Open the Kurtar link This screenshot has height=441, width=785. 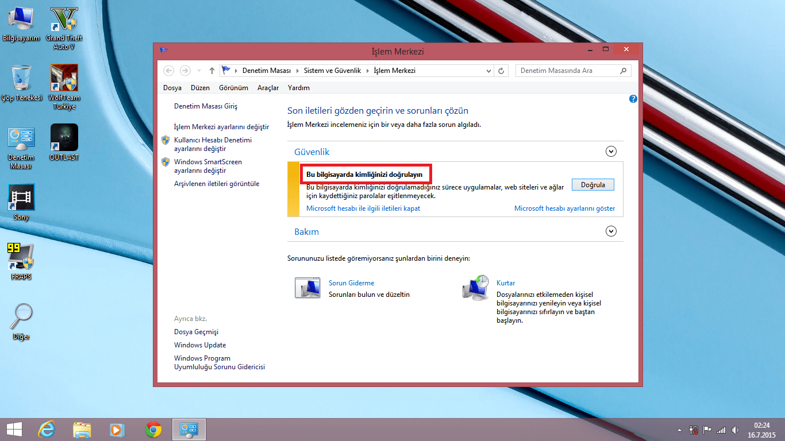(x=506, y=283)
